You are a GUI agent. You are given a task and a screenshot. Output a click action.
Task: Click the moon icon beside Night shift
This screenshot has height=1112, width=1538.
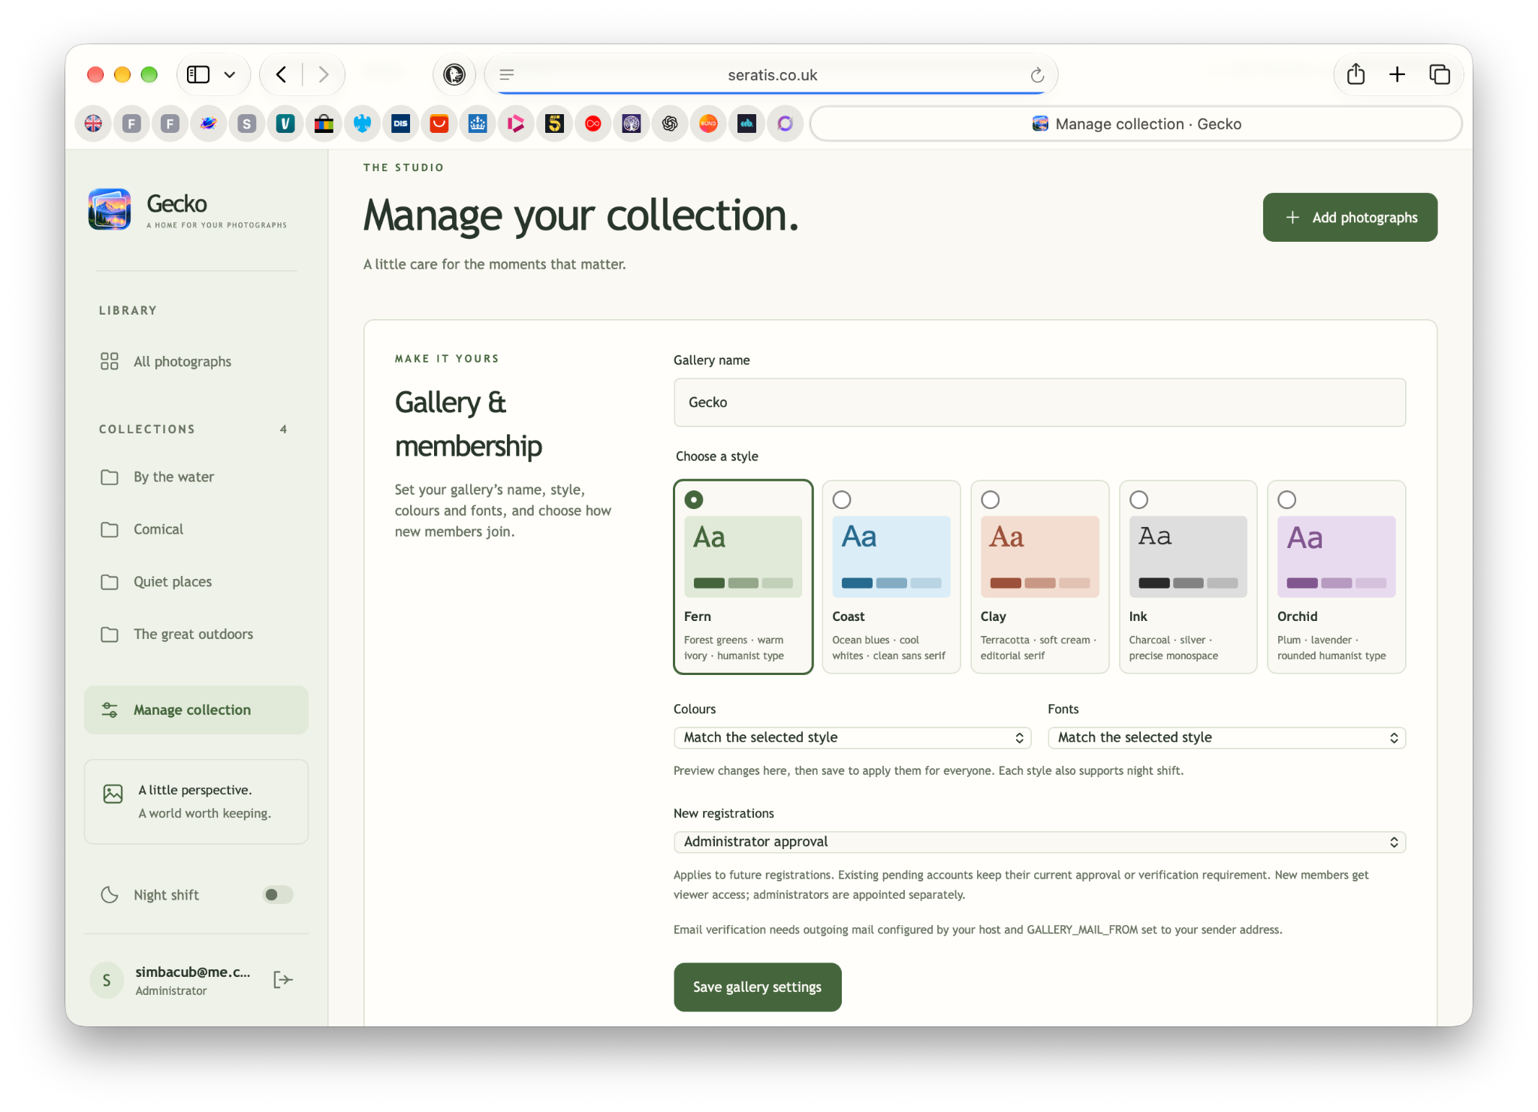110,894
